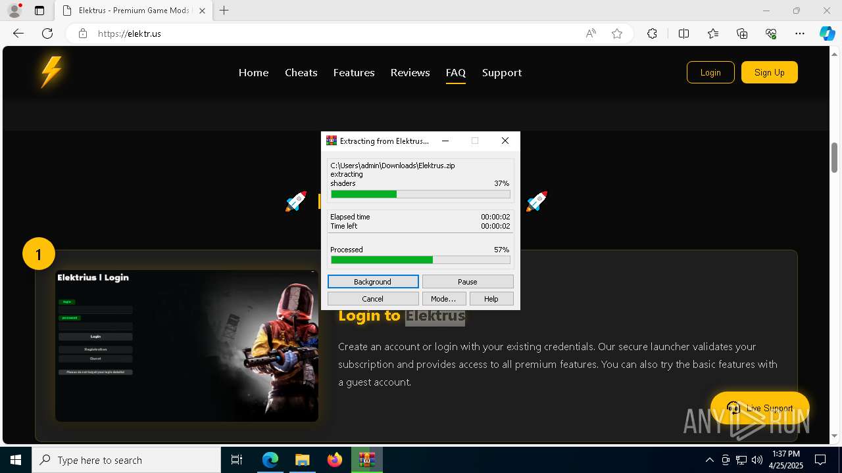Click the WinRAR dialog title icon
The image size is (842, 473).
(332, 141)
